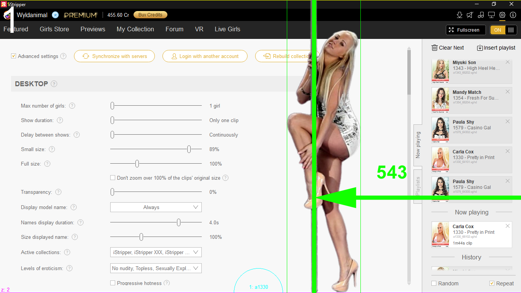The width and height of the screenshot is (521, 293).
Task: Show help for Names display duration
Action: pyautogui.click(x=80, y=222)
